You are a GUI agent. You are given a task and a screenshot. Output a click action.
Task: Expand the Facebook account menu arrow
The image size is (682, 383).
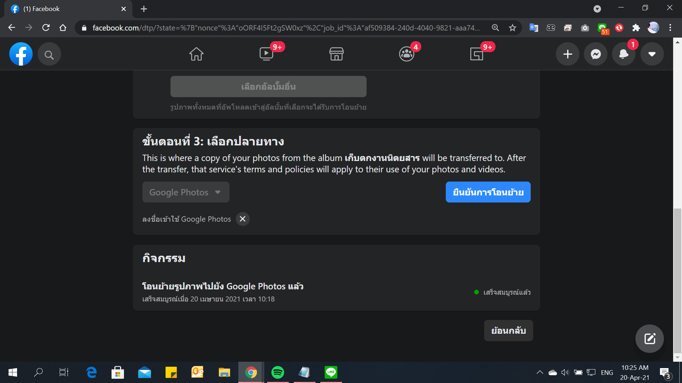tap(652, 54)
